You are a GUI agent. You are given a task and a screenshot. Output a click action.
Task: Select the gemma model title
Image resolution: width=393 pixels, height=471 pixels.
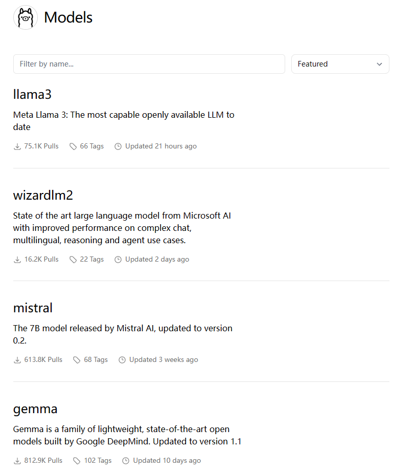coord(35,409)
